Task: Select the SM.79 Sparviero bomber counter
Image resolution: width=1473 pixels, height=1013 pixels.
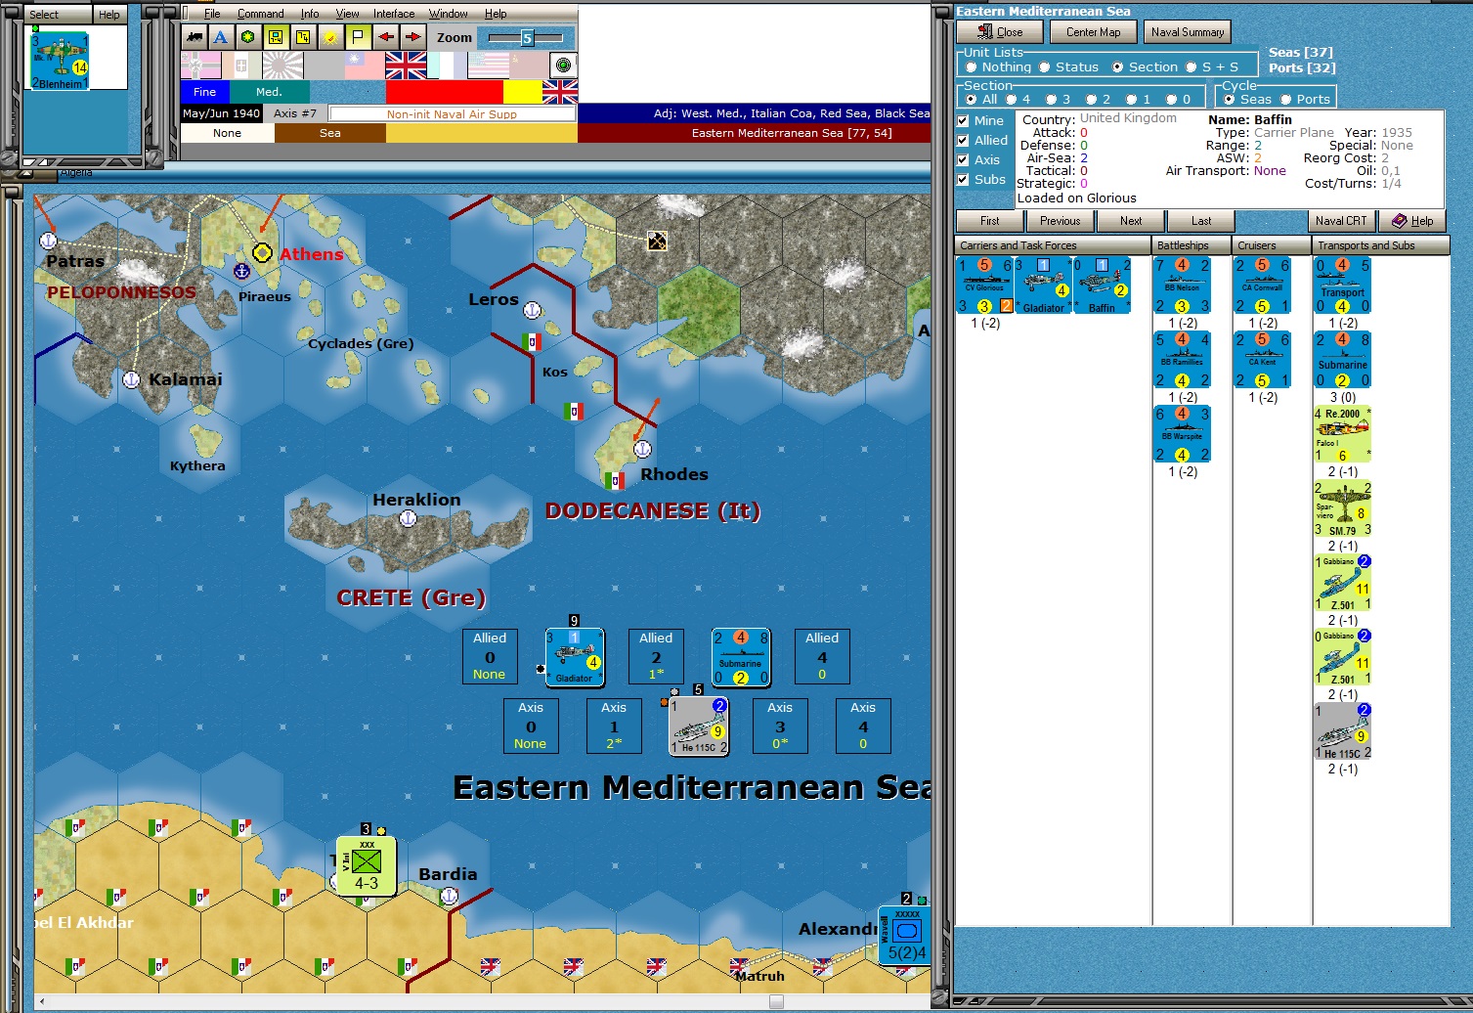Action: [1342, 508]
